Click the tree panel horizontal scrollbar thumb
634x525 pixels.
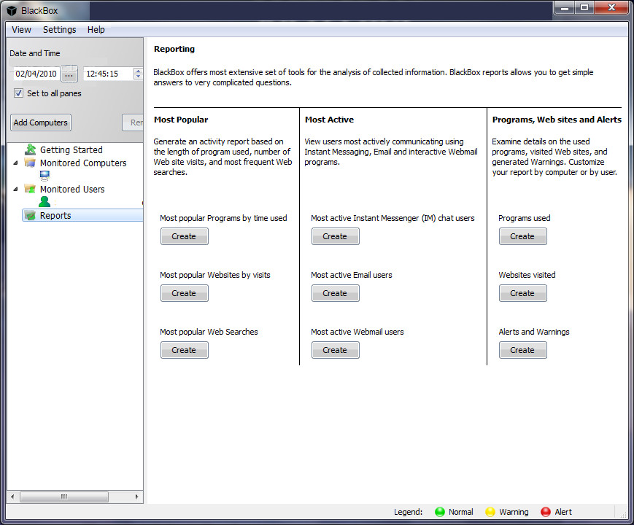click(64, 497)
